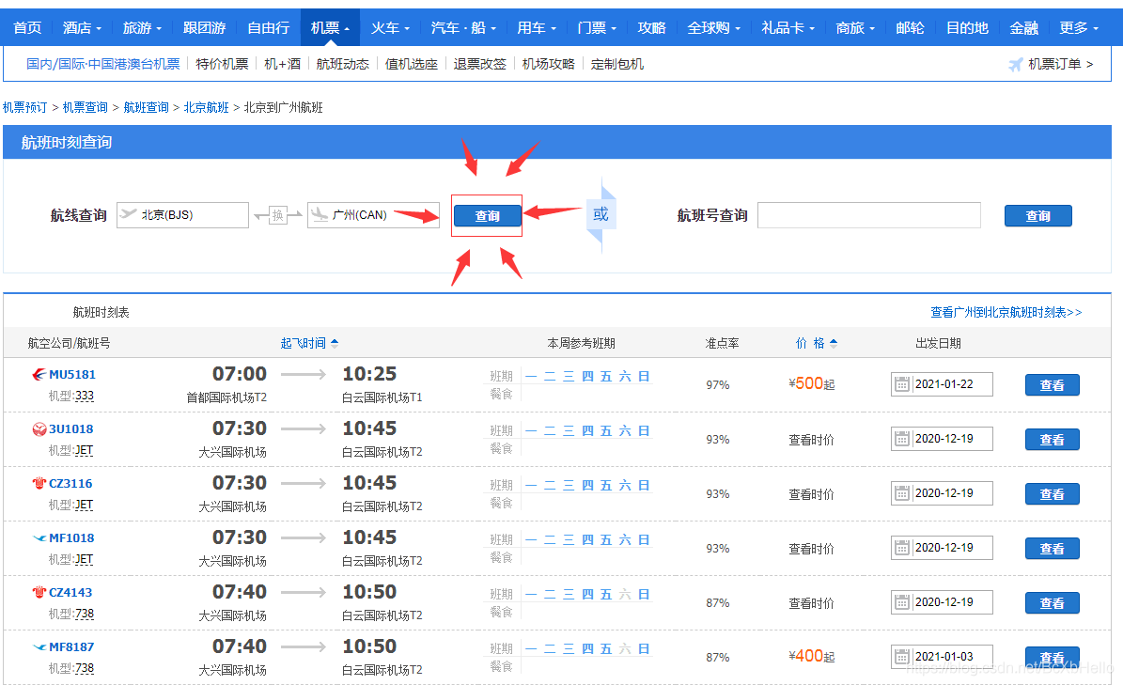
Task: Click calendar icon in MF1018 row
Action: coord(902,548)
